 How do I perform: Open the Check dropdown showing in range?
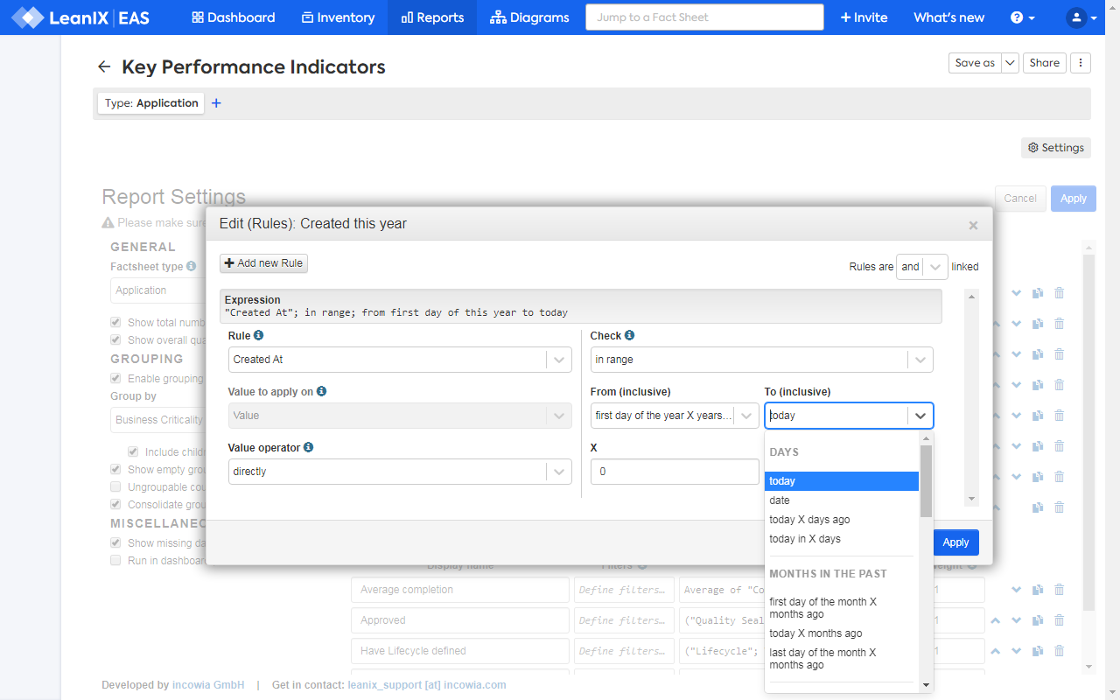pos(761,360)
